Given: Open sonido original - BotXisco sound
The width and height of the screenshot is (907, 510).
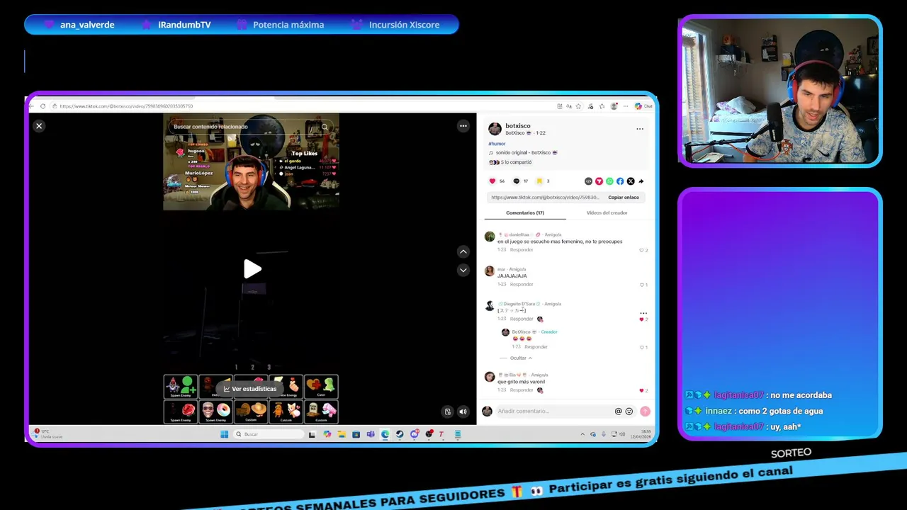Looking at the screenshot, I should coord(523,153).
